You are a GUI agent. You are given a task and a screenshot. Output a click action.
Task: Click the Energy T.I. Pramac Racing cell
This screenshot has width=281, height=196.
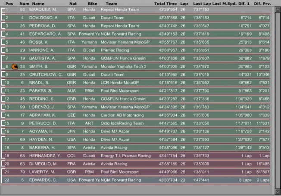[125, 156]
